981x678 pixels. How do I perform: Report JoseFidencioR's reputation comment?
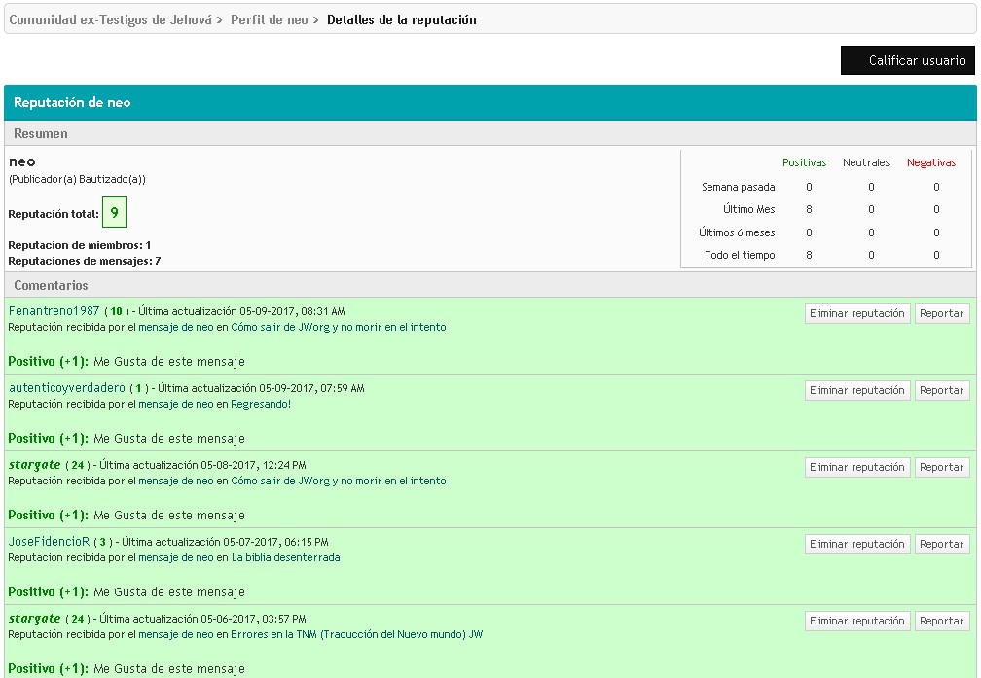point(941,544)
